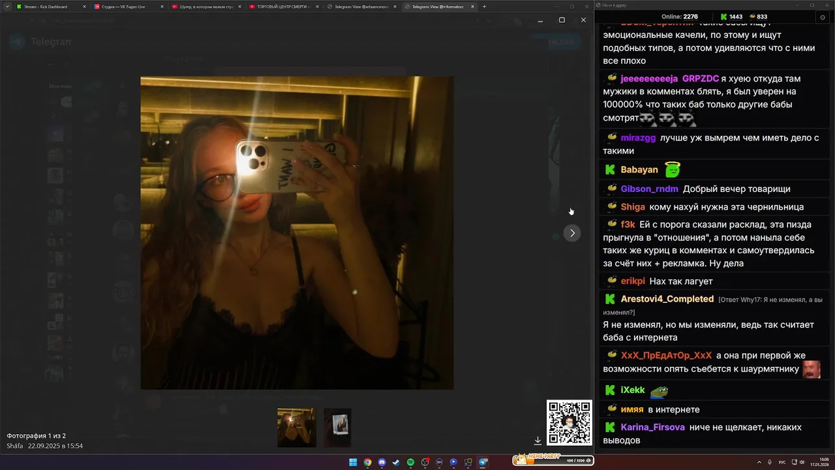This screenshot has height=470, width=835.
Task: Open chat user Babayan profile
Action: [x=639, y=170]
